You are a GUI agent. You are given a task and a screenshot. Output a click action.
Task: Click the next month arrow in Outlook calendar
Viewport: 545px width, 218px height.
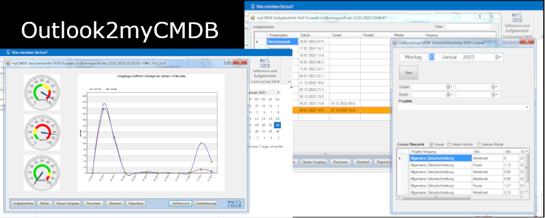pos(278,93)
